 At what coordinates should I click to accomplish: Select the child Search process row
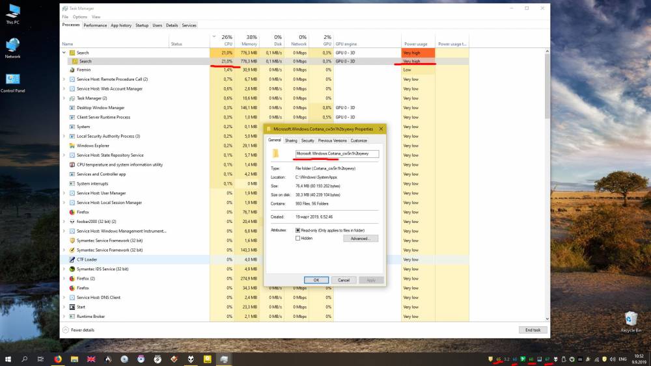264,61
